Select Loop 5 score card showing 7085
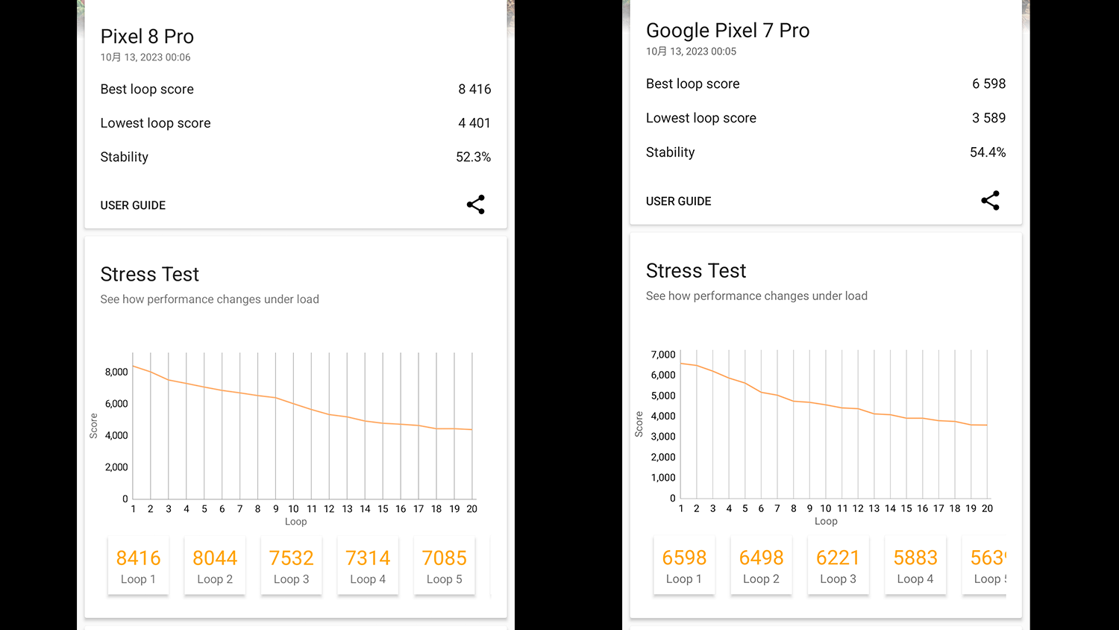1119x630 pixels. [x=444, y=567]
